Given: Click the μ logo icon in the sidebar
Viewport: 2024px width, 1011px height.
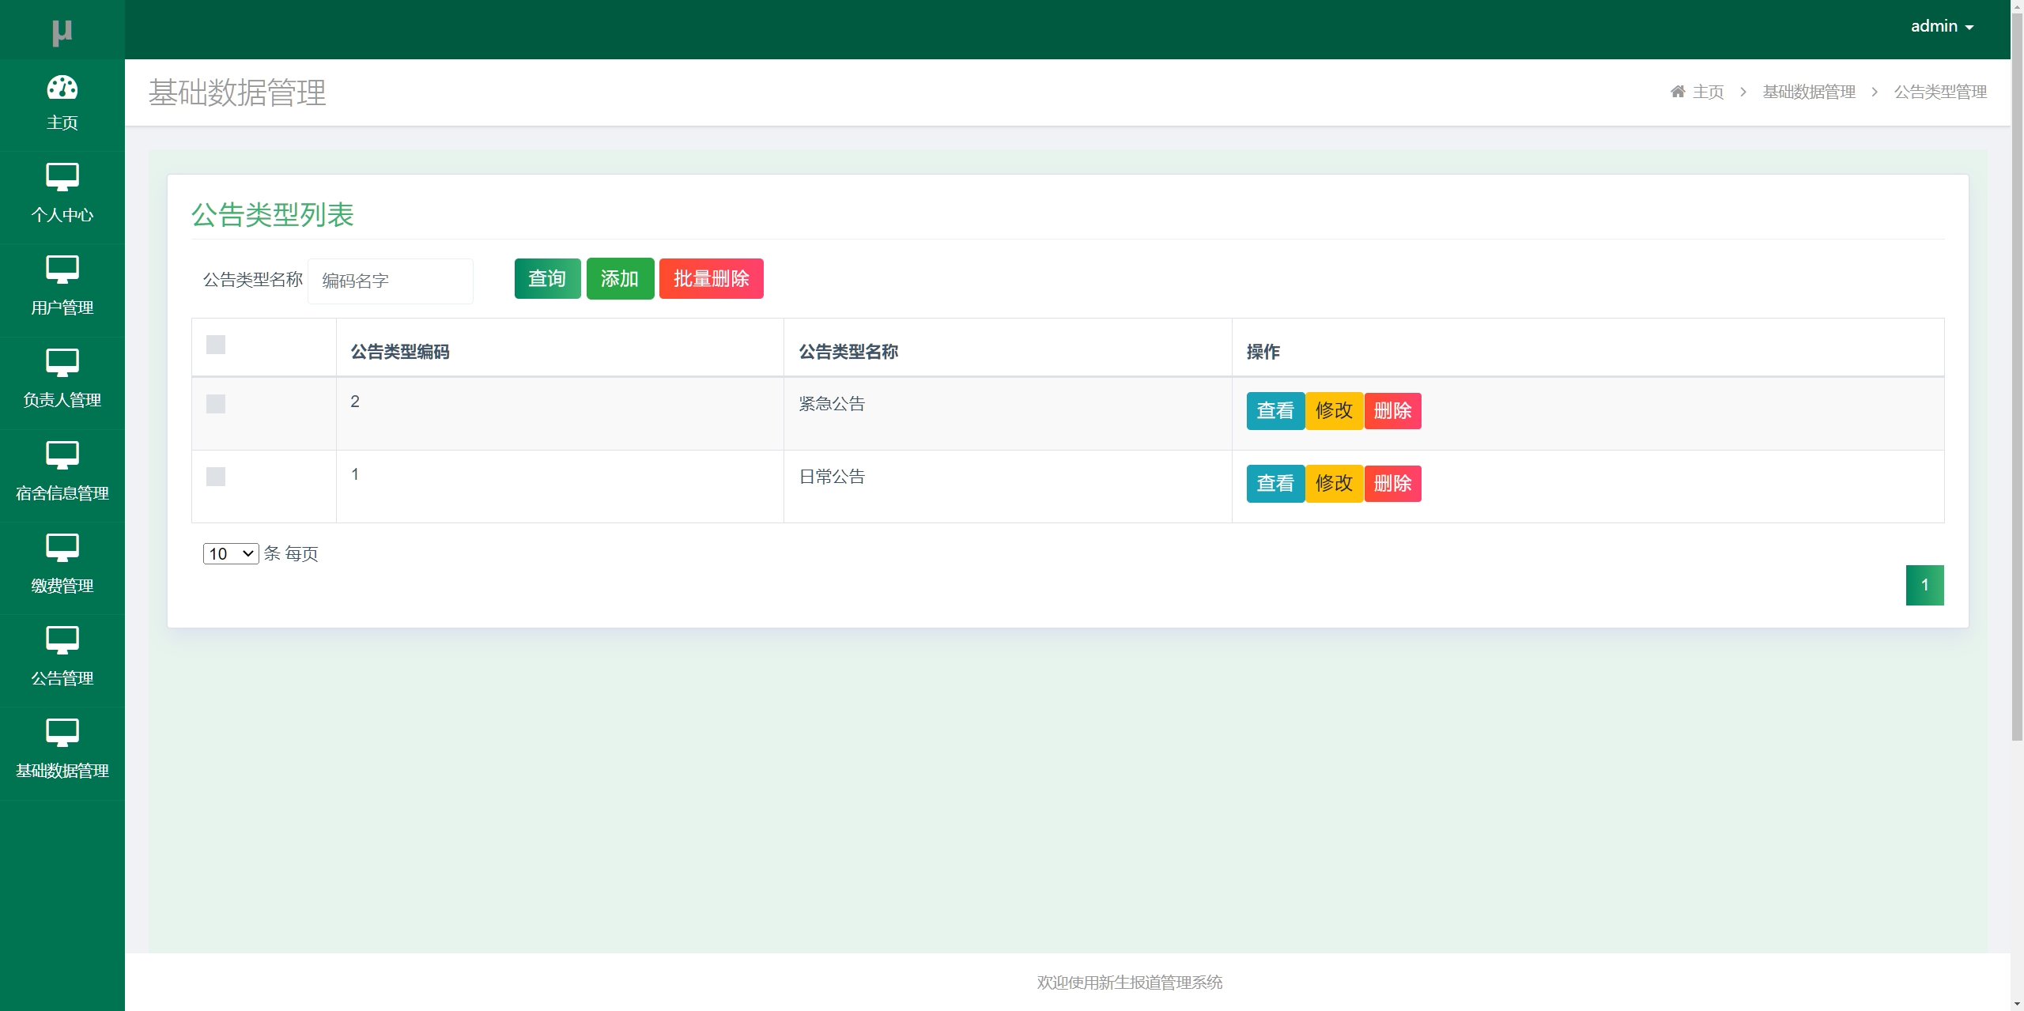Looking at the screenshot, I should click(62, 32).
